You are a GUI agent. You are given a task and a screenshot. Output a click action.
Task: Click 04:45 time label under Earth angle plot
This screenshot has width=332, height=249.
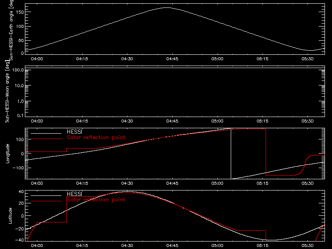(172, 59)
